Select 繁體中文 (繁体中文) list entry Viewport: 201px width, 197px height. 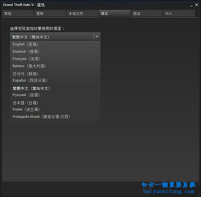(x=55, y=88)
